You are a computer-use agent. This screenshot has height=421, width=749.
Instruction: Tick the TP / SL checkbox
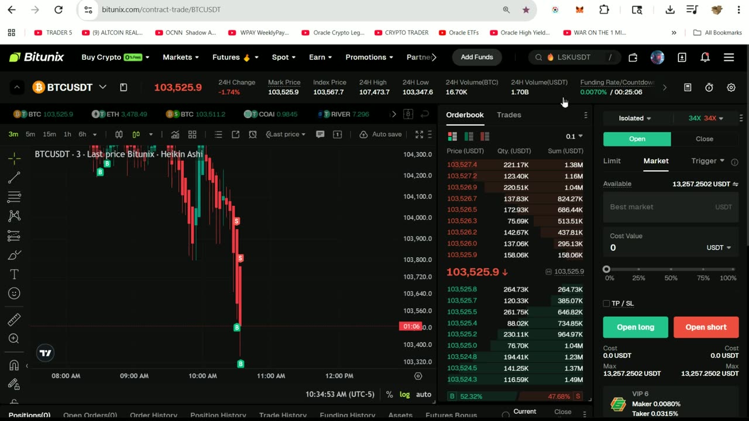[x=606, y=303]
